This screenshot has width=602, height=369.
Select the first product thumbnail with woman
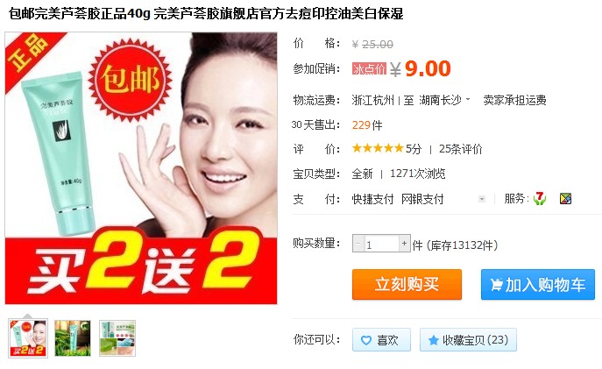(x=28, y=338)
